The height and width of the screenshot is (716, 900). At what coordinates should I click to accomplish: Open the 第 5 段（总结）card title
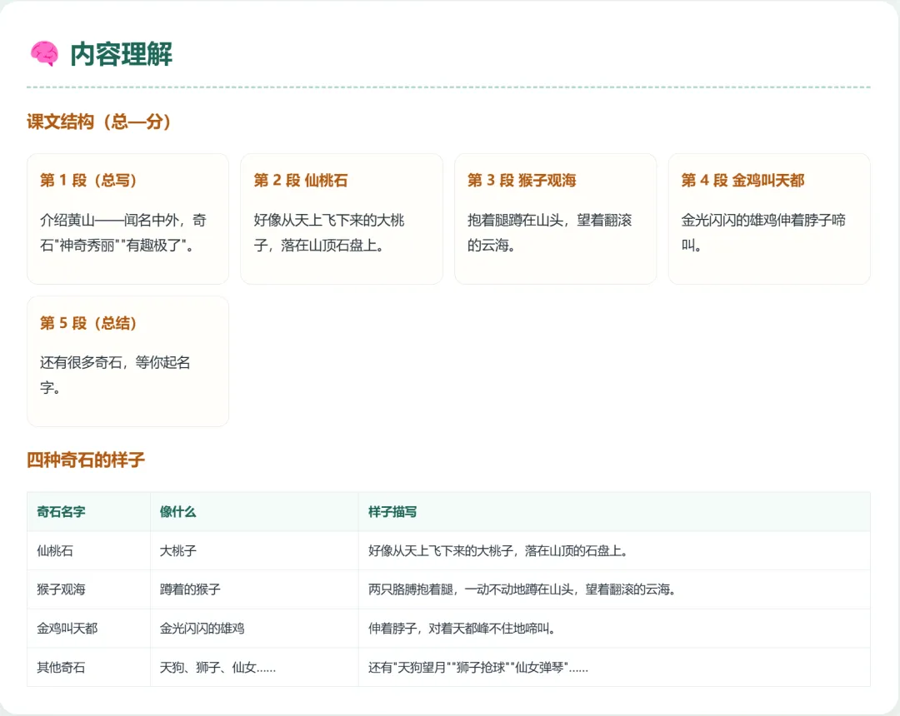click(x=88, y=323)
